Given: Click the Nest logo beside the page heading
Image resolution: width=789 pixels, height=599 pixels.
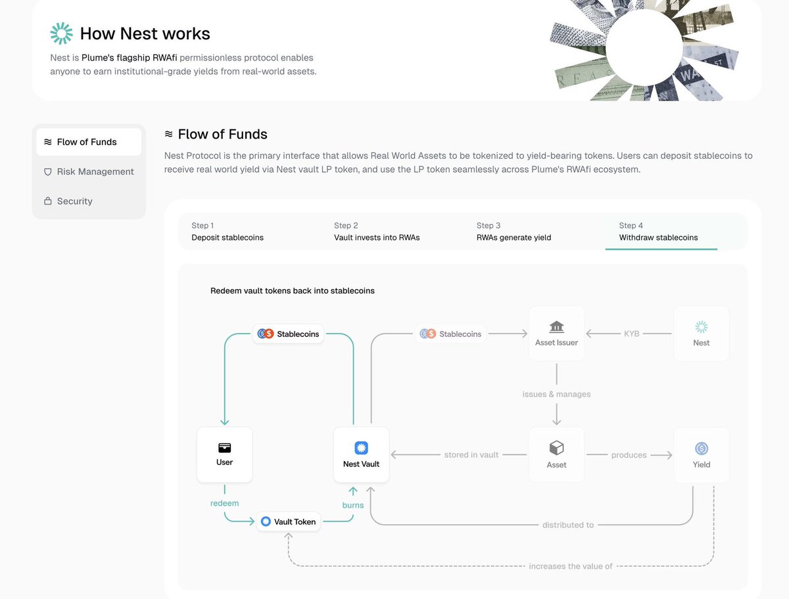Looking at the screenshot, I should [61, 33].
